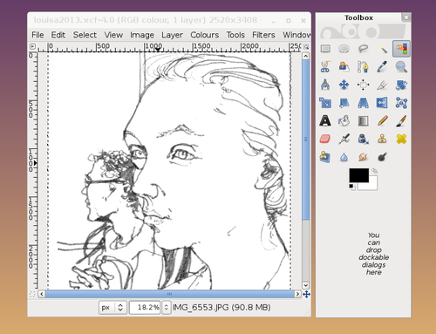This screenshot has width=436, height=334.
Task: Open the image menu button at ruler corner
Action: click(32, 46)
